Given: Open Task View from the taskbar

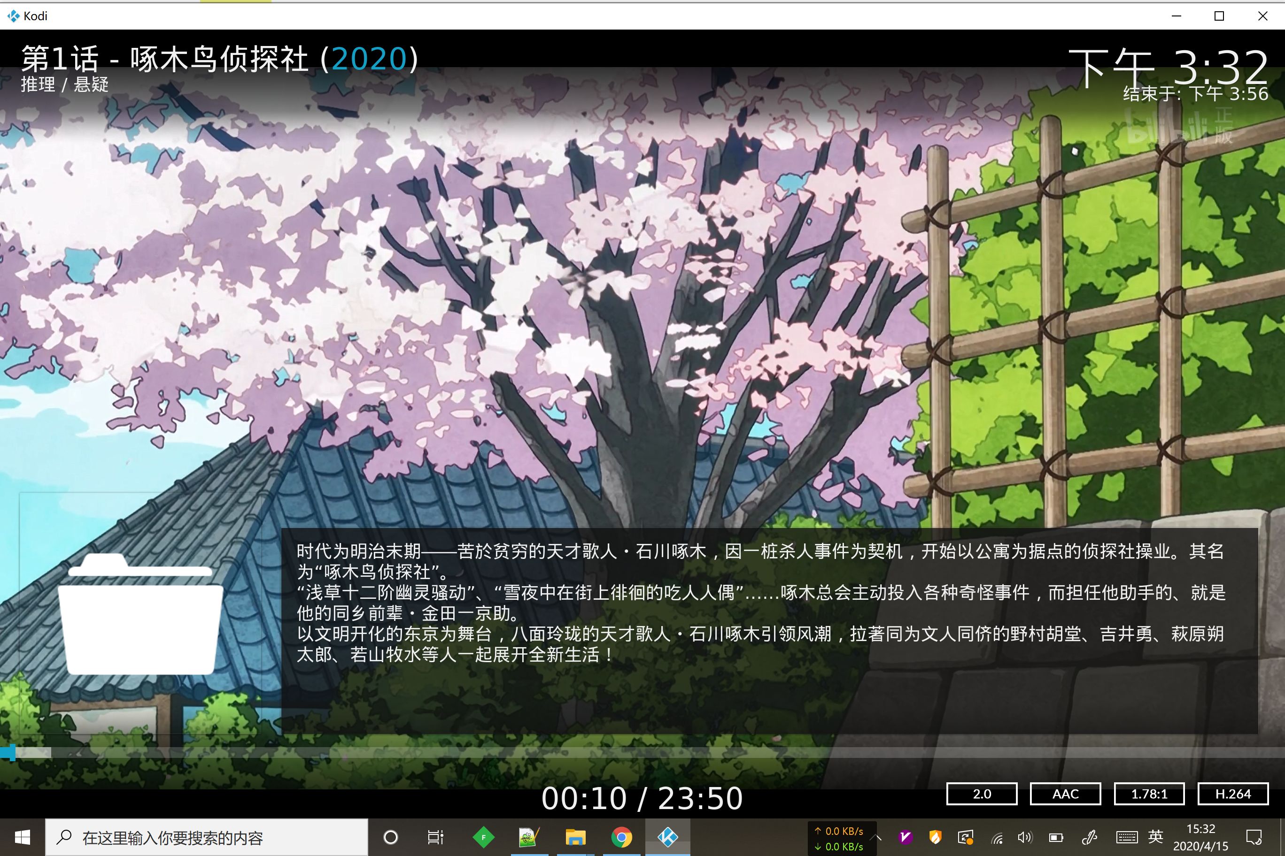Looking at the screenshot, I should coord(435,837).
